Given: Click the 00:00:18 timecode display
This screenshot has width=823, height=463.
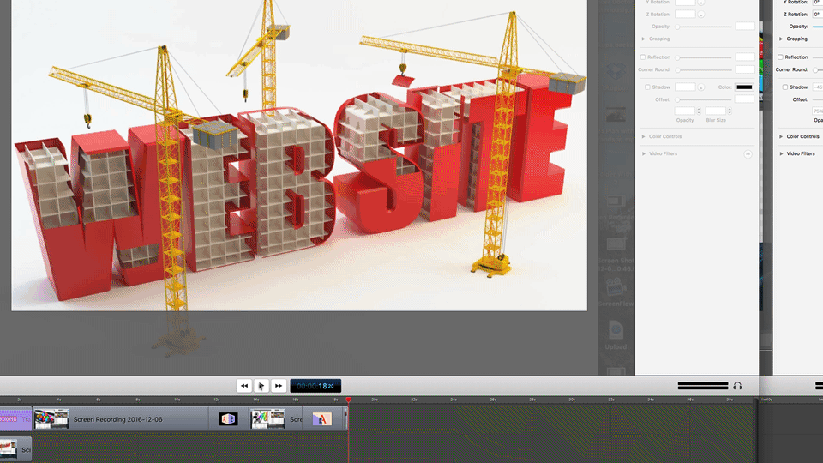Looking at the screenshot, I should 315,386.
